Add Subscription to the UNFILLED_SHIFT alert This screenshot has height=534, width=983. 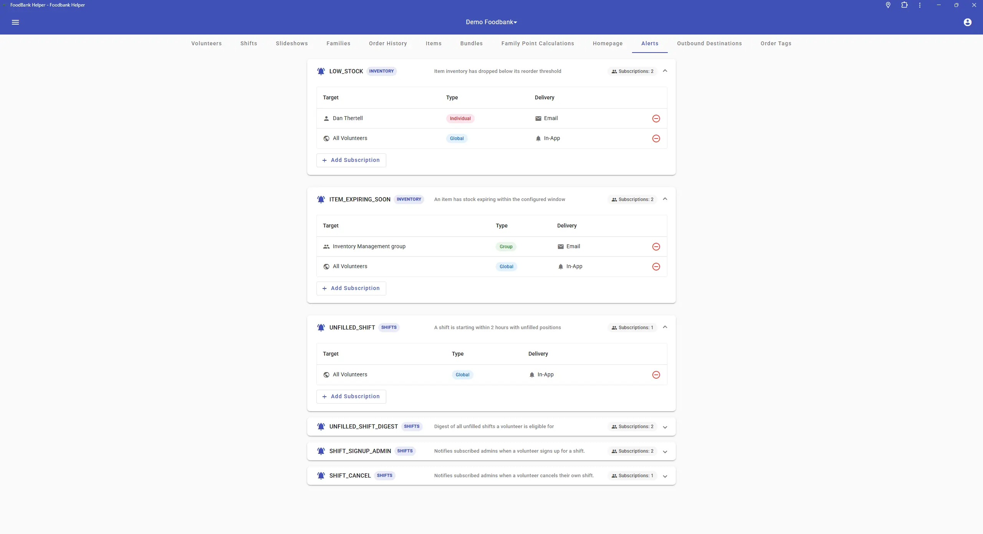pos(351,397)
